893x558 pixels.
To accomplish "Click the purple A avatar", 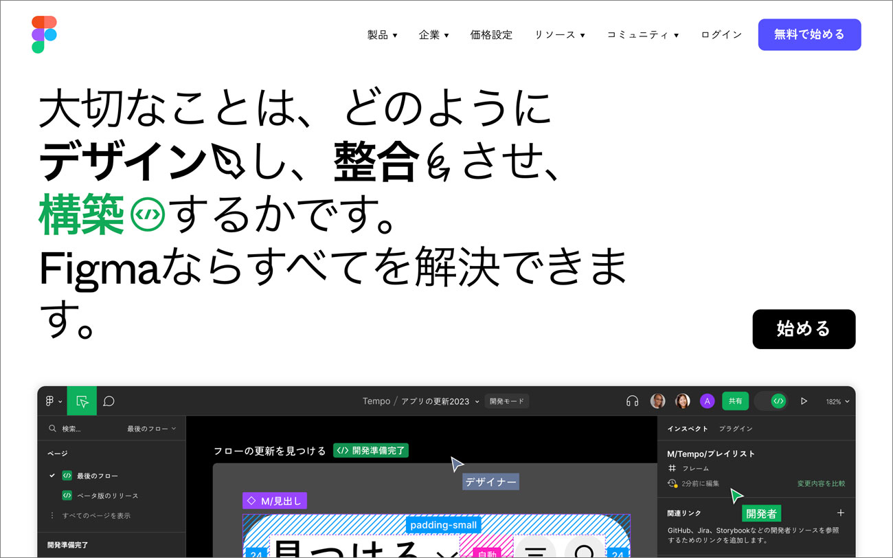I will click(x=708, y=401).
